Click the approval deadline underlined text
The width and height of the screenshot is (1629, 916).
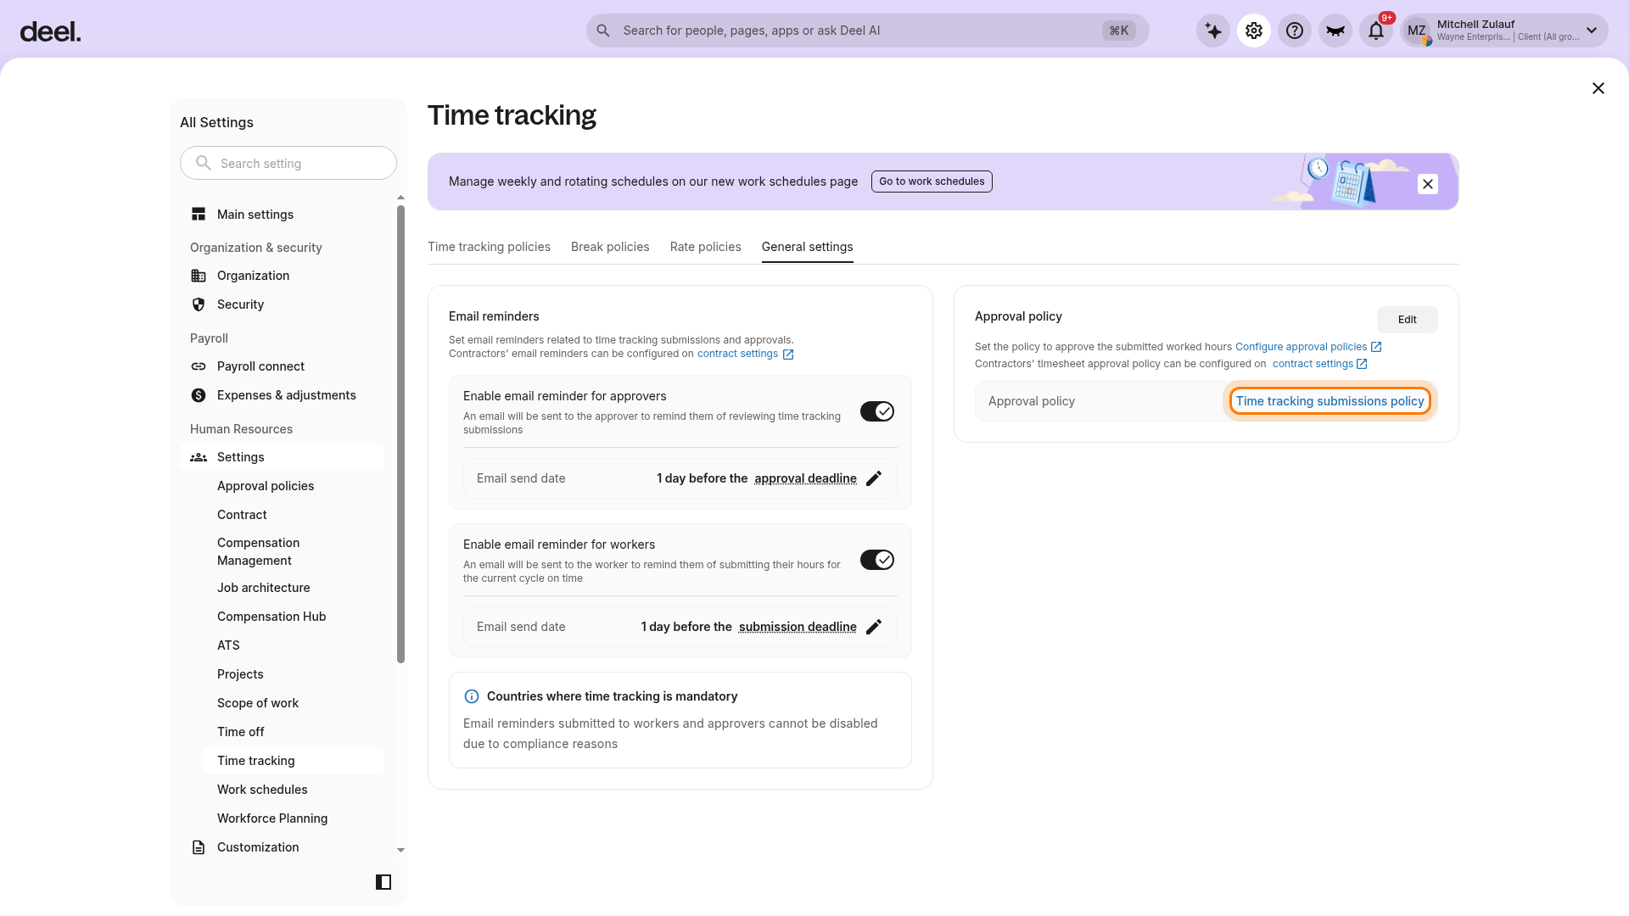click(805, 478)
